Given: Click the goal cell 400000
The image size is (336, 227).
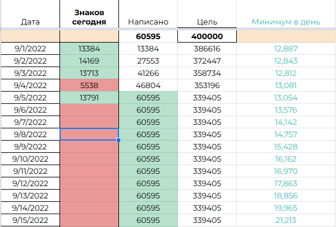Looking at the screenshot, I should [207, 36].
